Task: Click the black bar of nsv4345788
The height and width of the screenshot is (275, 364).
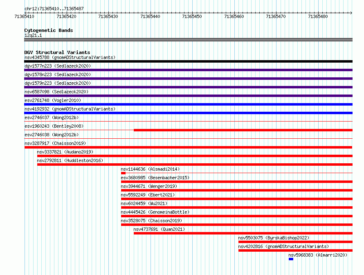Action: click(188, 61)
